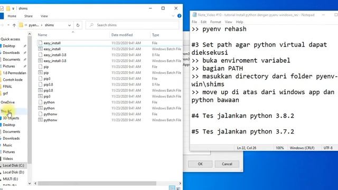Select the pip File icon
Viewport: 338px width, 190px height.
[40, 66]
